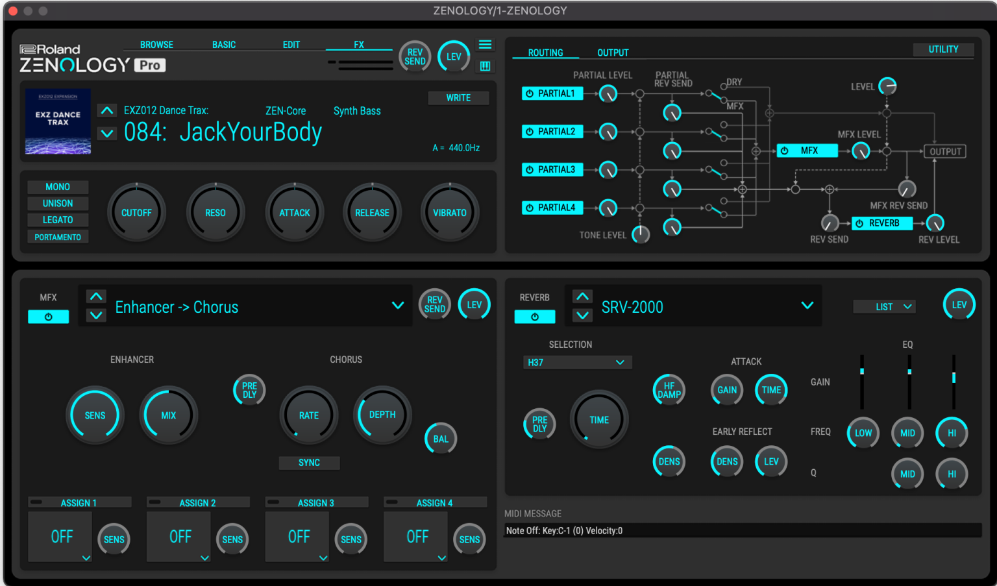Switch to the OUTPUT tab in the routing panel
Screen dimensions: 997x586
[612, 53]
